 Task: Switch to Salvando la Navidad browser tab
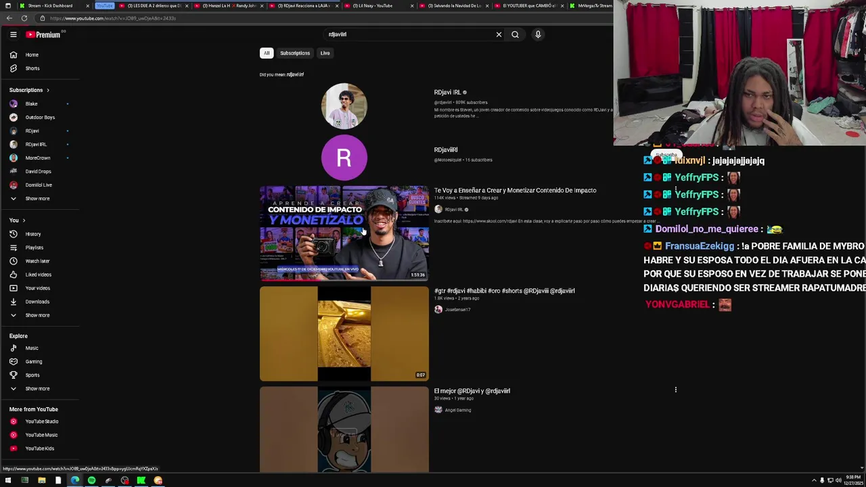[x=455, y=5]
